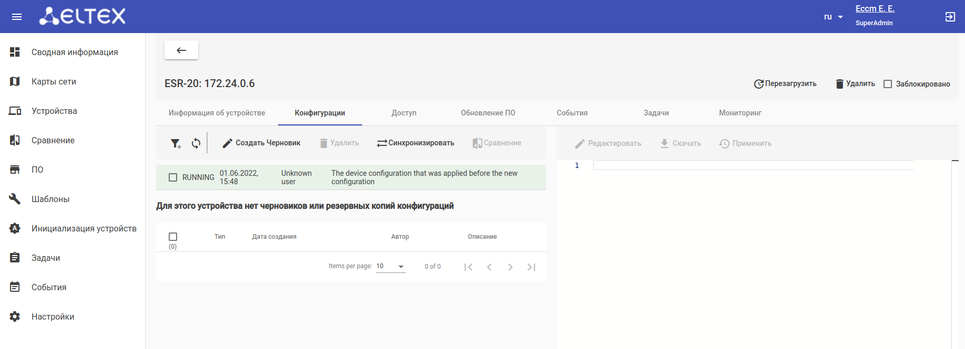
Task: Open the Eccm E. E. user link
Action: [x=875, y=9]
